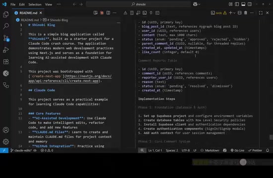
Task: Open Source Control view
Action: point(6,38)
